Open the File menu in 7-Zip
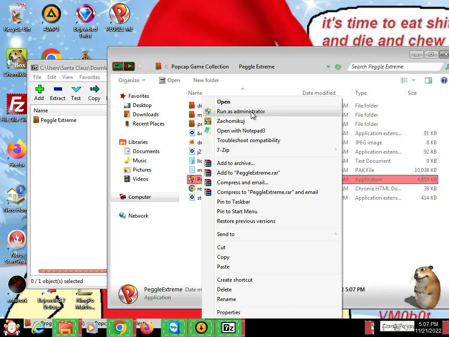The image size is (449, 337). coord(37,77)
